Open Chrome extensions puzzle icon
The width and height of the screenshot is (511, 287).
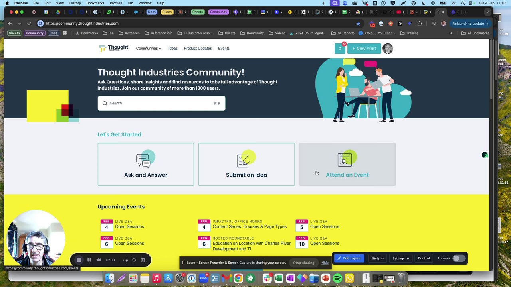tap(419, 24)
